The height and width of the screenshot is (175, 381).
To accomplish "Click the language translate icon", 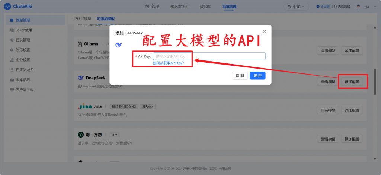I will point(289,7).
